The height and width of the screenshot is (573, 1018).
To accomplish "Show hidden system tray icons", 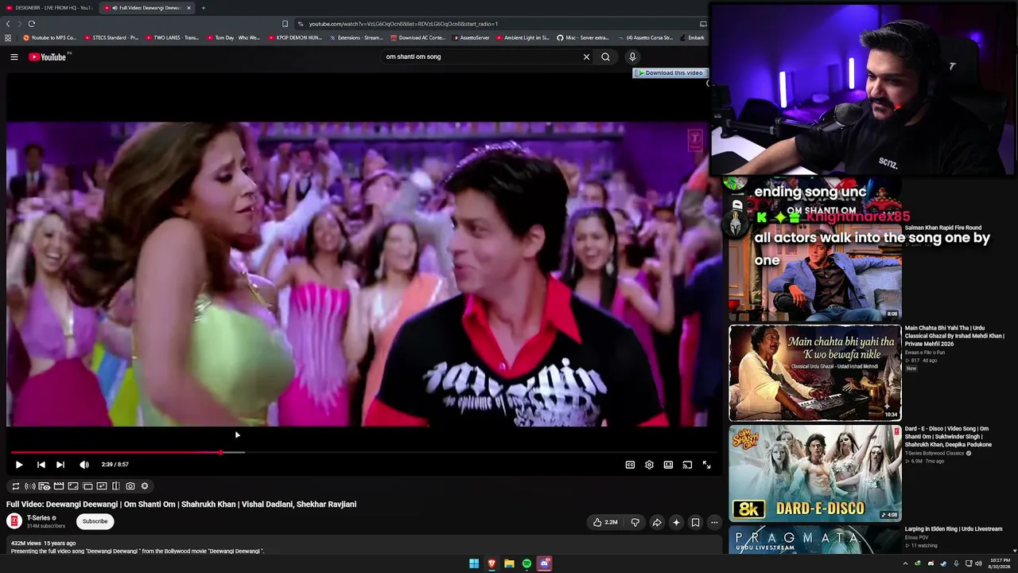I will coord(905,563).
